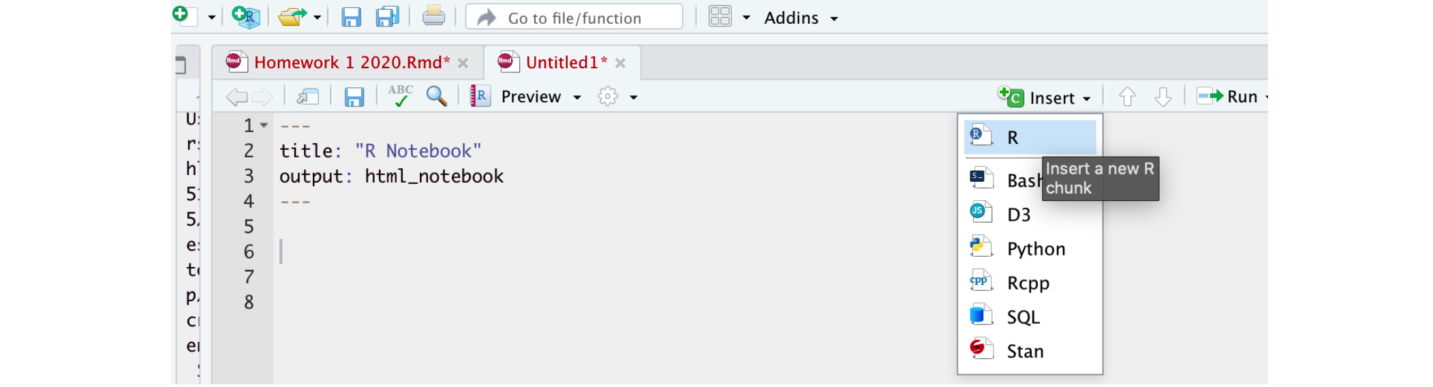
Task: Open the document settings gear dropdown
Action: 616,97
